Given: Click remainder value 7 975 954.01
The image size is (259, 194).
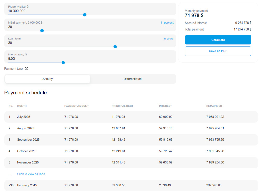Looking at the screenshot, I should point(215,128).
